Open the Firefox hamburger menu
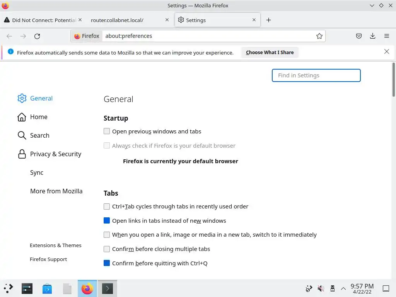 [386, 36]
